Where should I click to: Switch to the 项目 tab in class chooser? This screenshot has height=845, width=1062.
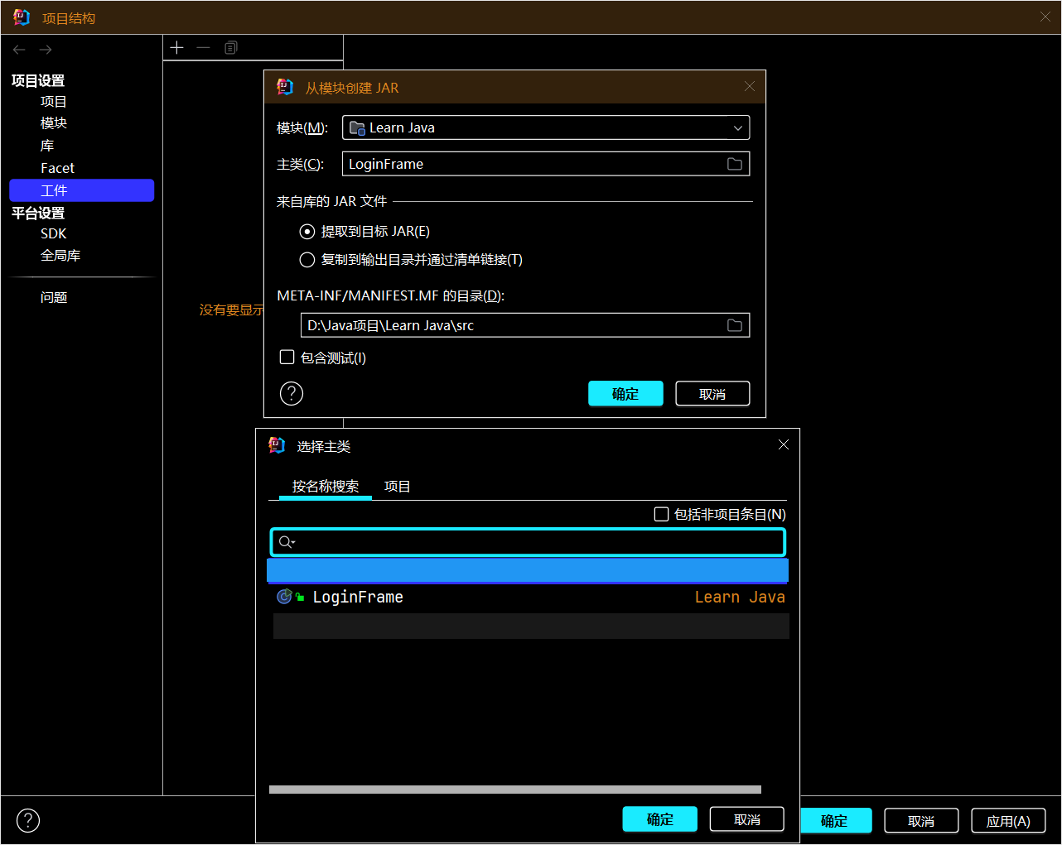tap(398, 486)
